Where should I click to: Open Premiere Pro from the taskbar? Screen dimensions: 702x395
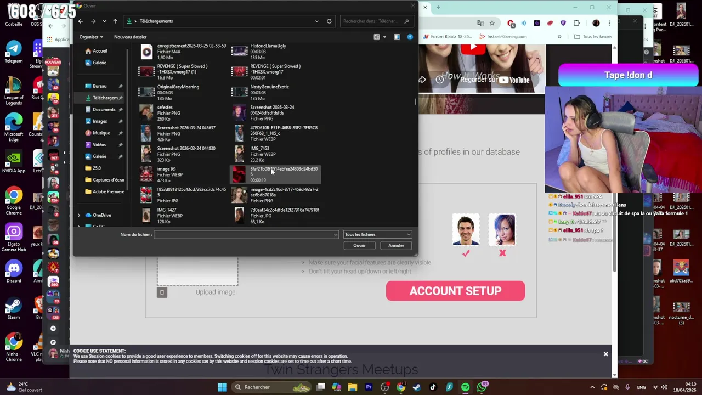[369, 387]
